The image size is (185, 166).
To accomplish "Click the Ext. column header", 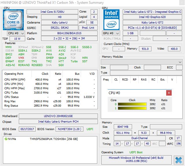I will [x=162, y=80].
